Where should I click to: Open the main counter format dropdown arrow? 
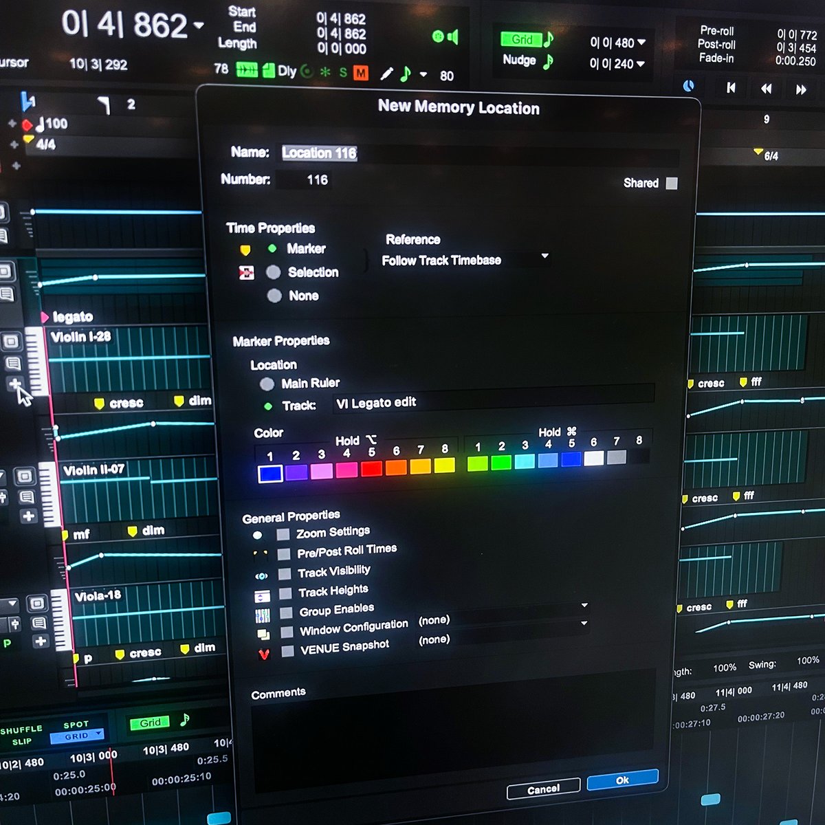tap(199, 25)
